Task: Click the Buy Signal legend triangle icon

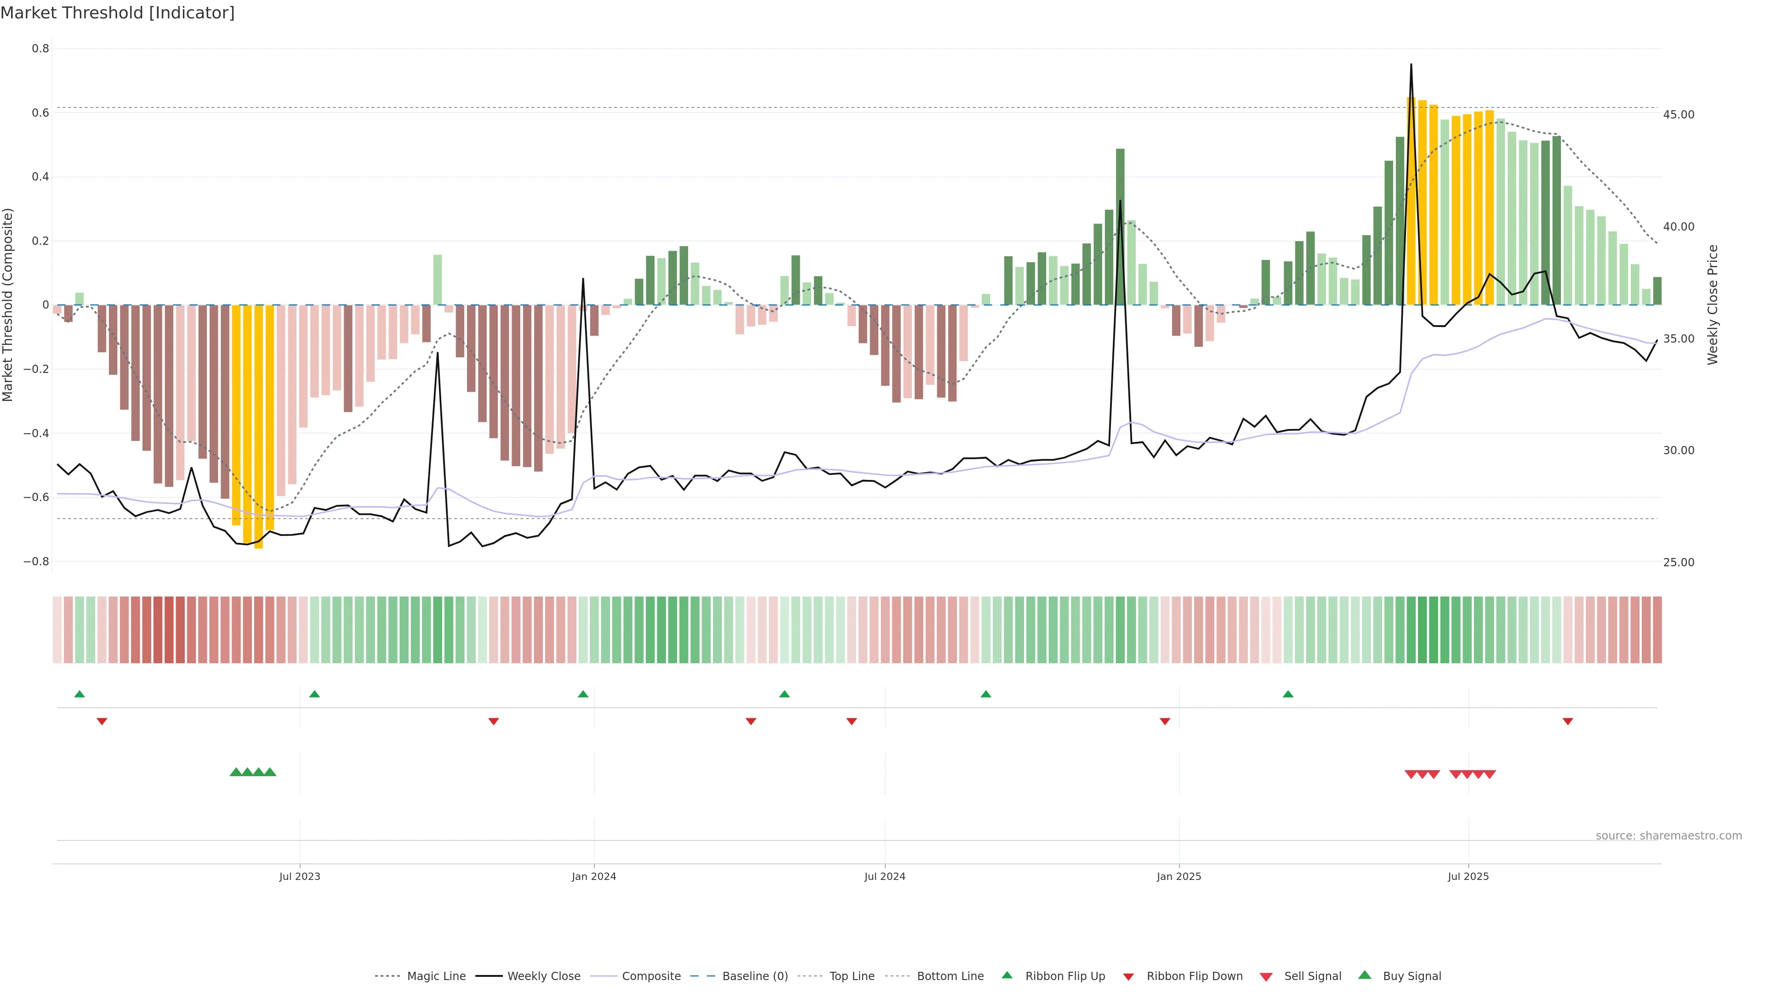Action: coord(1364,975)
